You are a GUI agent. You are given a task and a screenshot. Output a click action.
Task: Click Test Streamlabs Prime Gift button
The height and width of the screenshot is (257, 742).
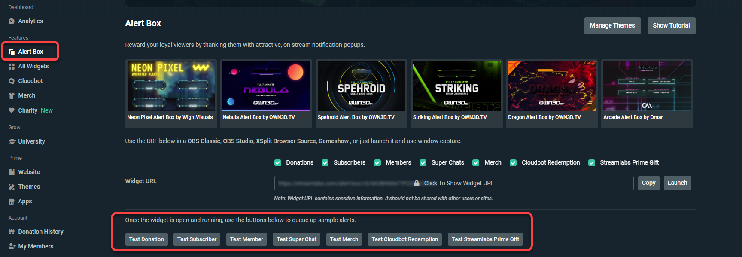click(485, 239)
